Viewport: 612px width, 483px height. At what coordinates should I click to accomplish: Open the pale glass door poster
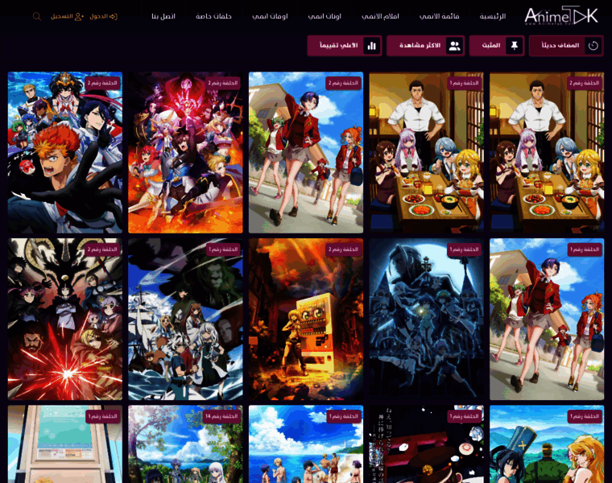64,444
